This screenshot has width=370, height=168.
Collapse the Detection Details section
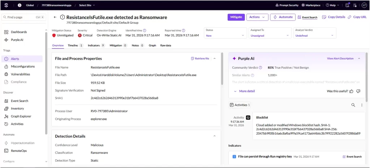pos(215,136)
